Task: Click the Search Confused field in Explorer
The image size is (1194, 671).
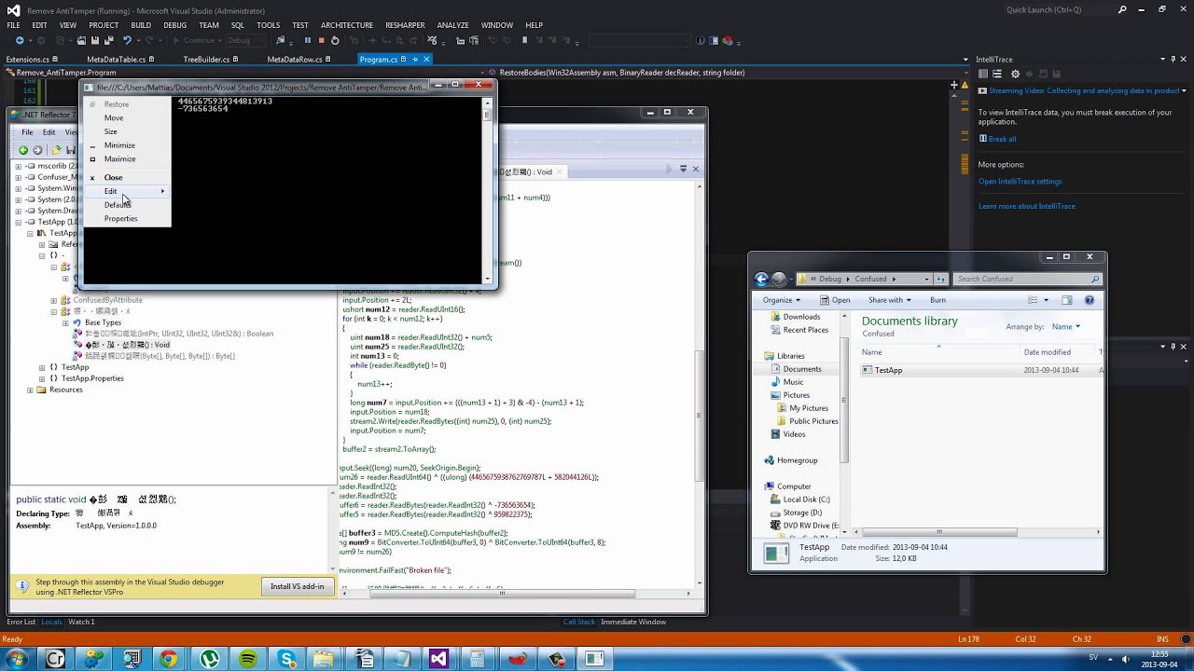Action: (x=1027, y=279)
